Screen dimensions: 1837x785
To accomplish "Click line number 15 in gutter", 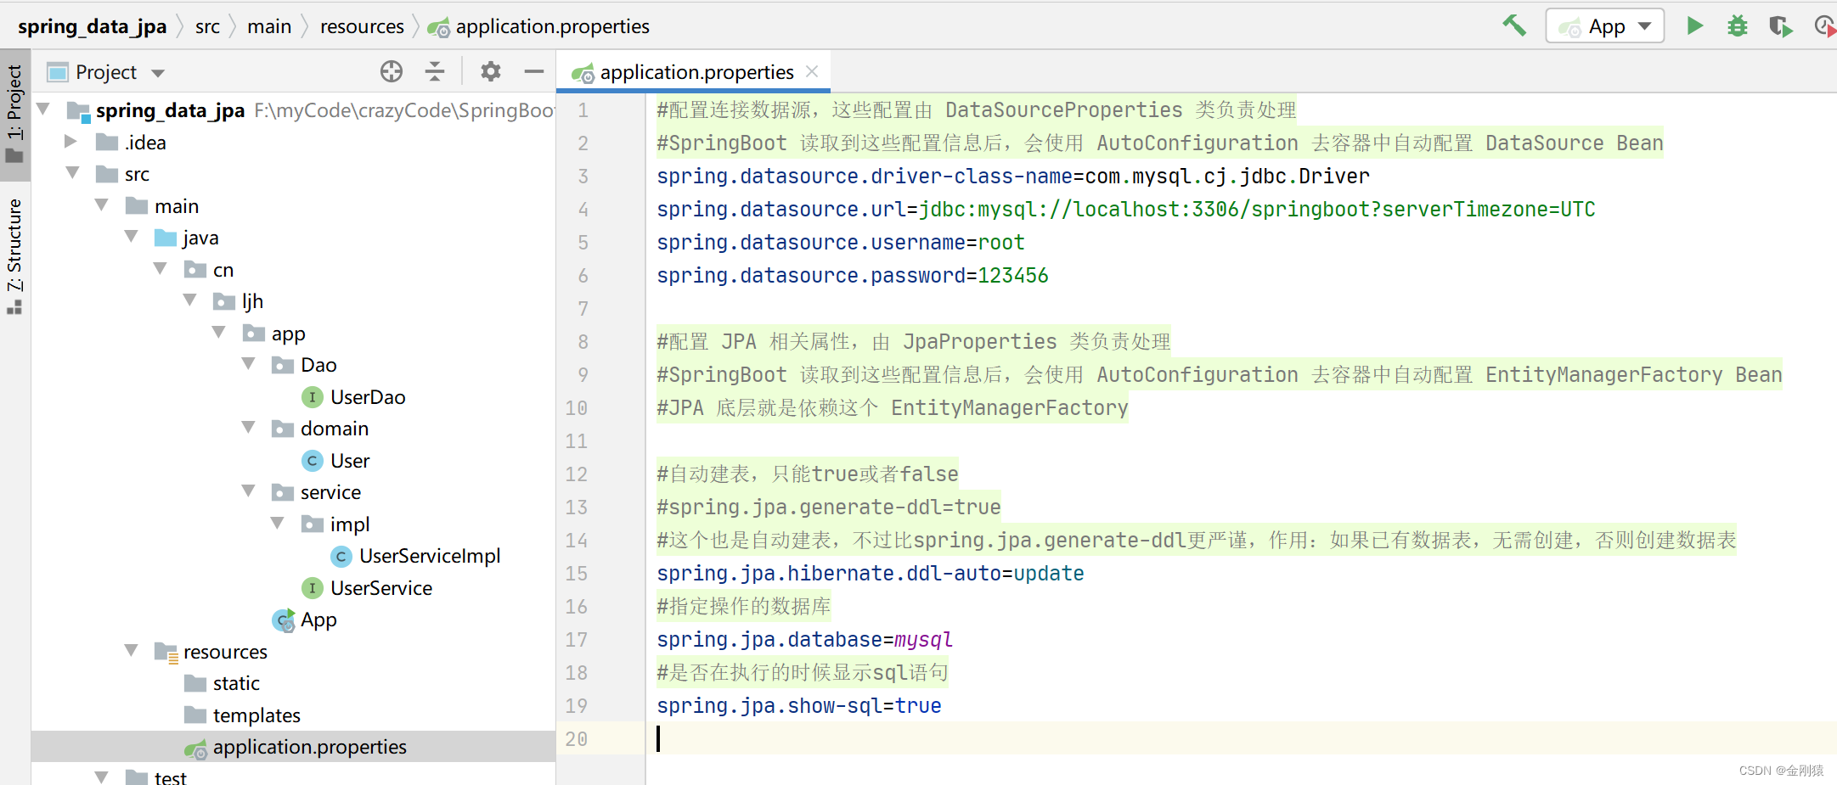I will pos(577,574).
